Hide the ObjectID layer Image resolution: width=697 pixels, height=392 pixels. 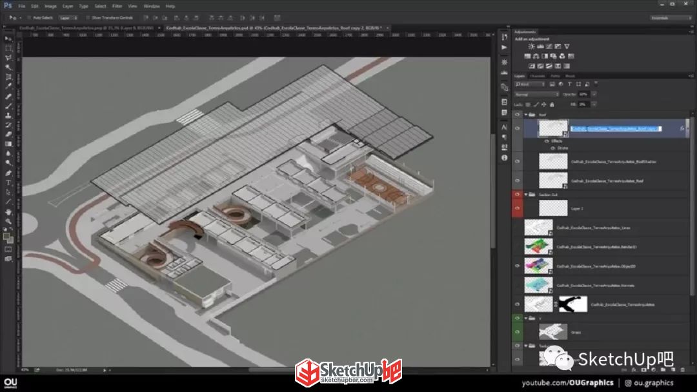click(517, 266)
